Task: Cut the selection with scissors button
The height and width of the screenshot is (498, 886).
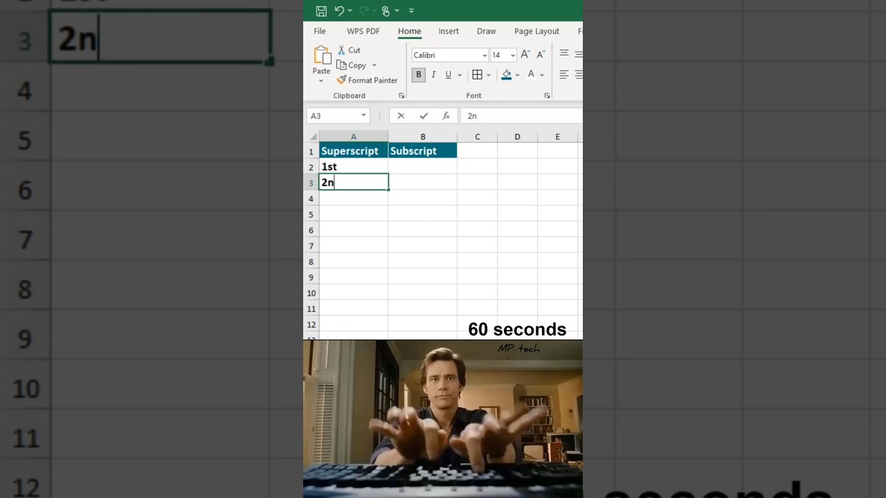Action: click(x=350, y=50)
